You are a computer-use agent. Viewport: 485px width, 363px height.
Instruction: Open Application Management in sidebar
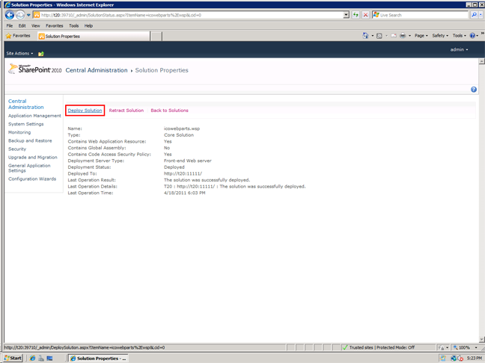pyautogui.click(x=34, y=116)
